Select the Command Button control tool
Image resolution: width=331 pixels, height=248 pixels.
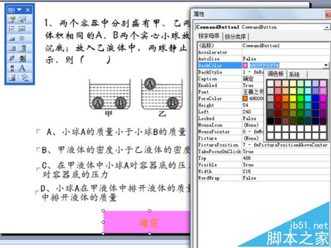[12, 39]
